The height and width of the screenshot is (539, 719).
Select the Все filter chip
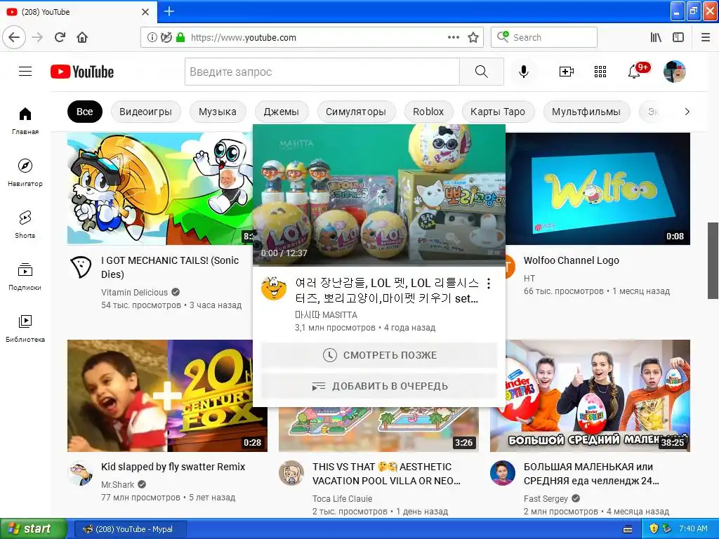(84, 112)
